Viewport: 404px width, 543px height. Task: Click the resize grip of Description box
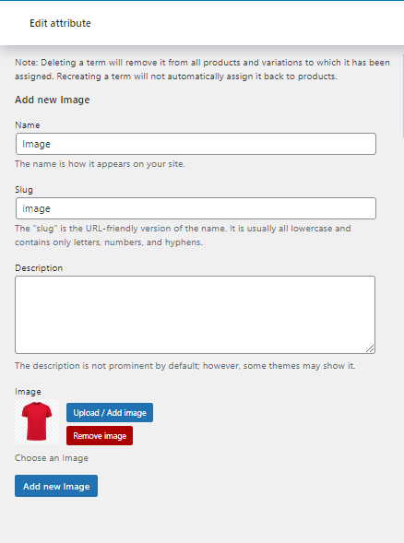coord(370,348)
